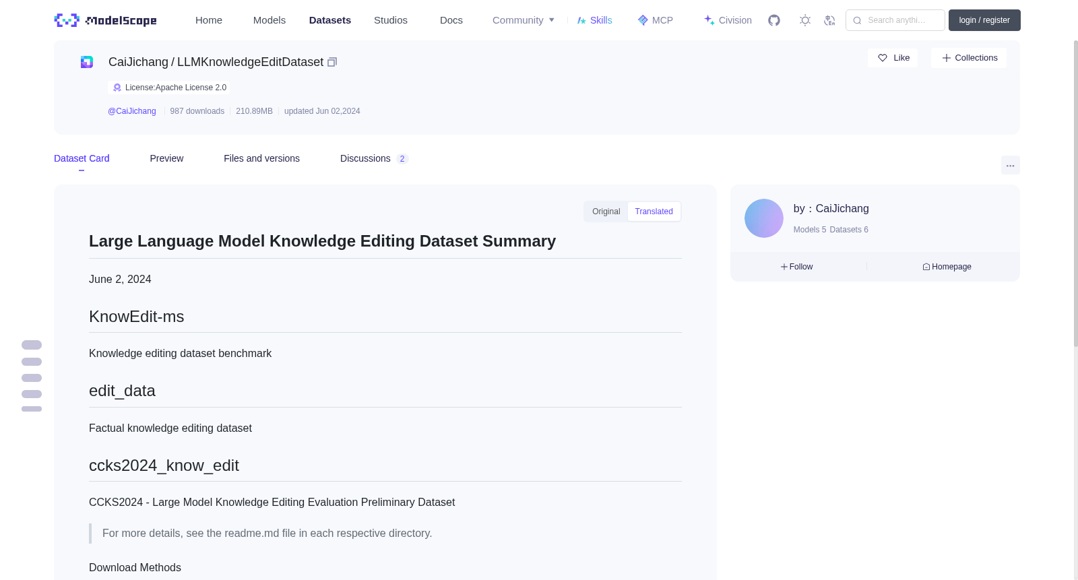Open the ModelScope logo homepage
This screenshot has width=1078, height=580.
pyautogui.click(x=106, y=20)
